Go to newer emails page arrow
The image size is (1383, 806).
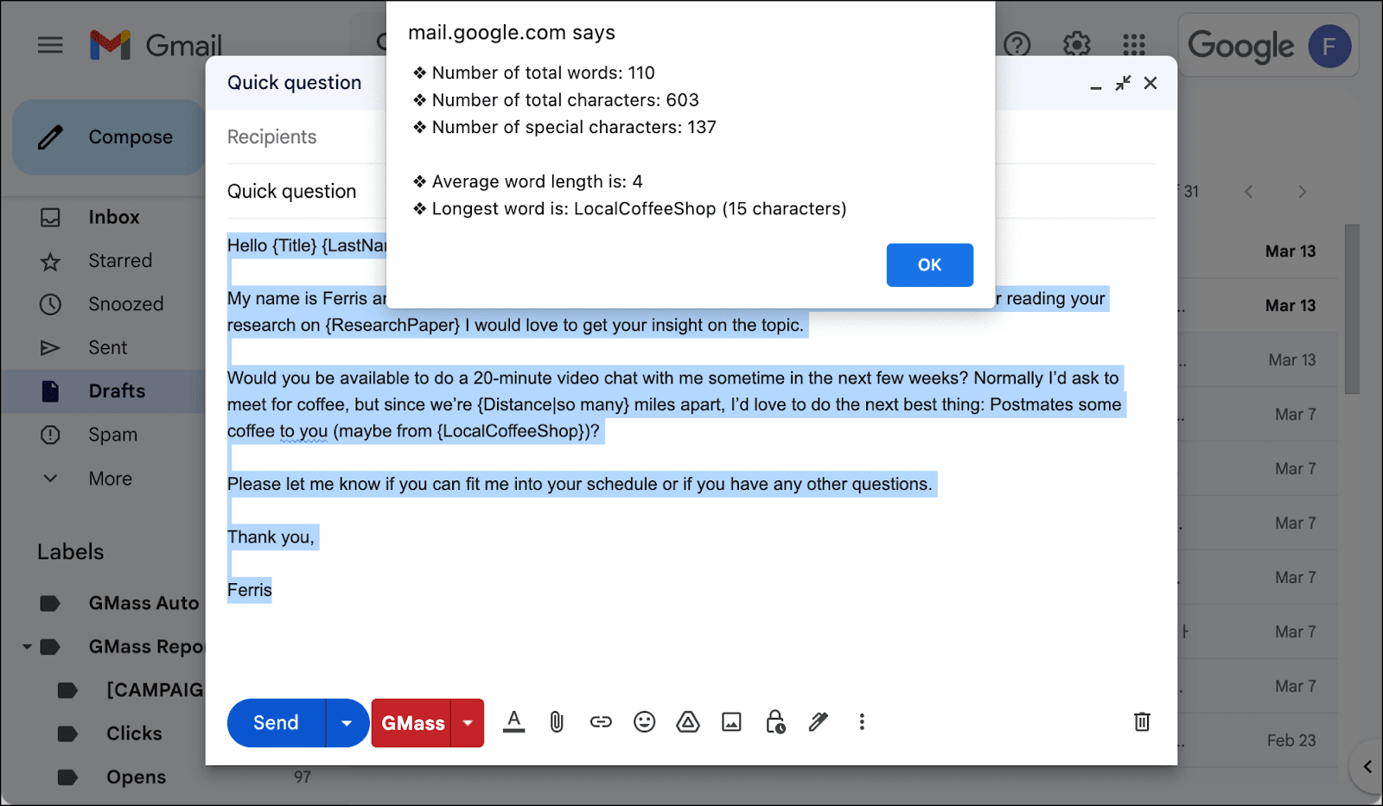point(1248,192)
